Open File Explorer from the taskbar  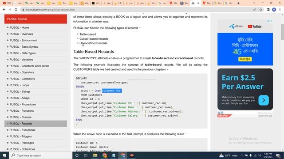pos(95,155)
